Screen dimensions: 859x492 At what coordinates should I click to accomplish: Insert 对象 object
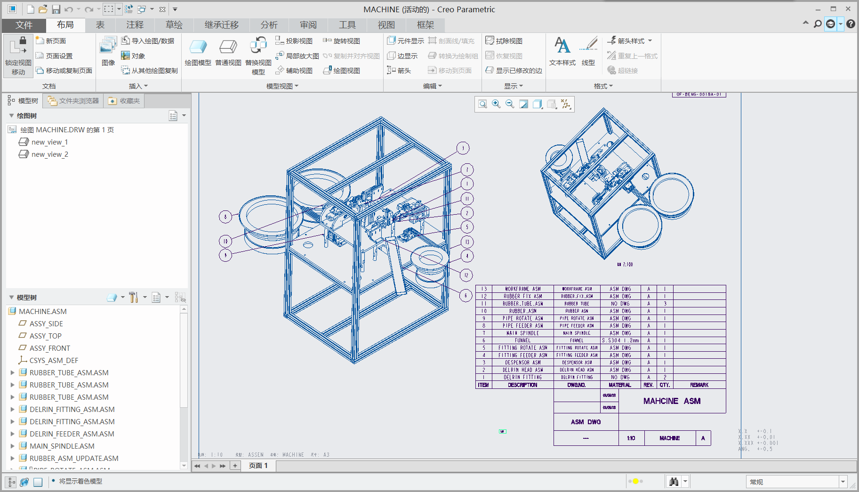tap(133, 56)
